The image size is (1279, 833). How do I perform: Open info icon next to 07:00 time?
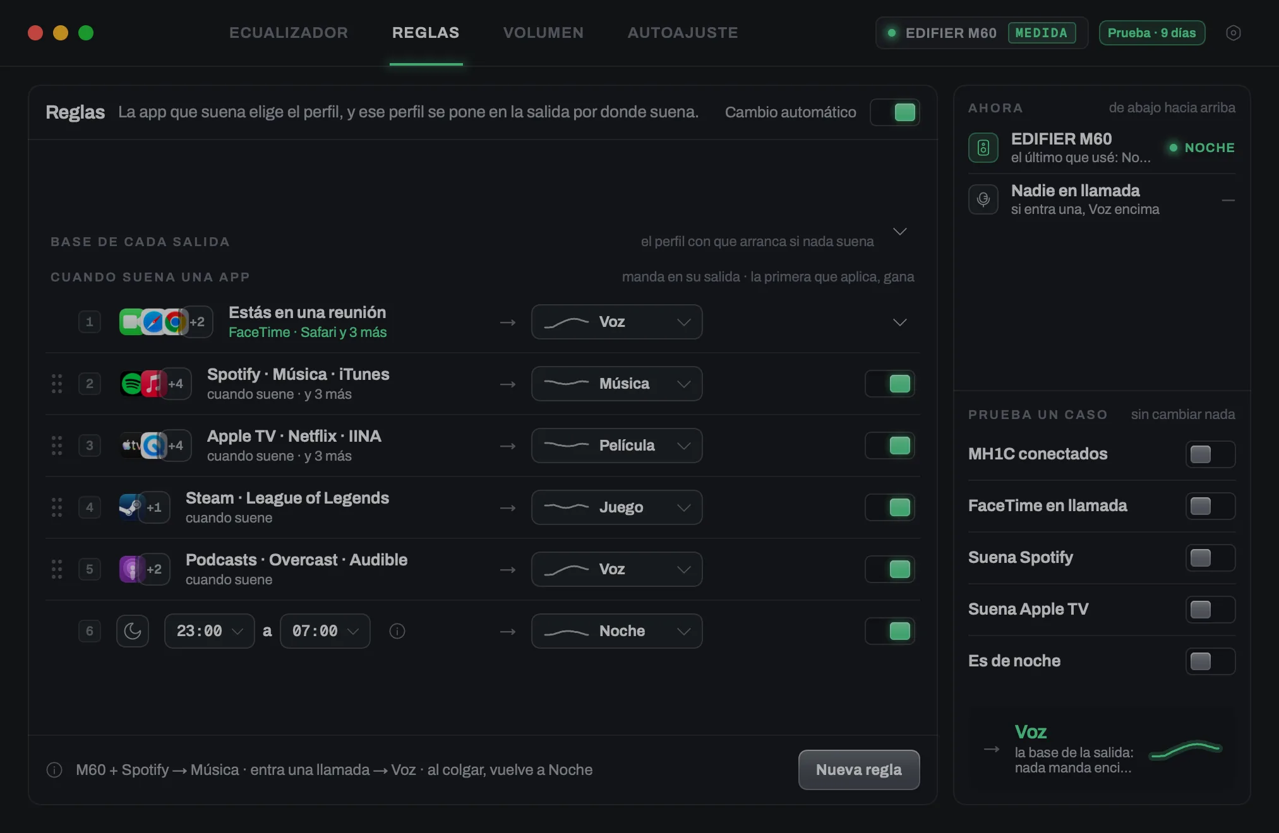pos(397,631)
